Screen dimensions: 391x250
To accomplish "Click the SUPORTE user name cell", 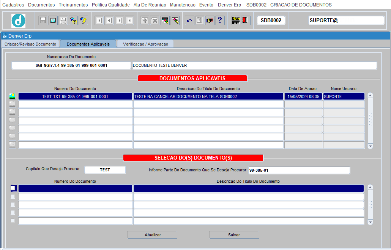I will coord(344,97).
